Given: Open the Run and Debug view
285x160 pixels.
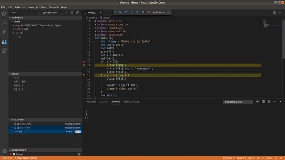Looking at the screenshot, I should (x=4, y=41).
